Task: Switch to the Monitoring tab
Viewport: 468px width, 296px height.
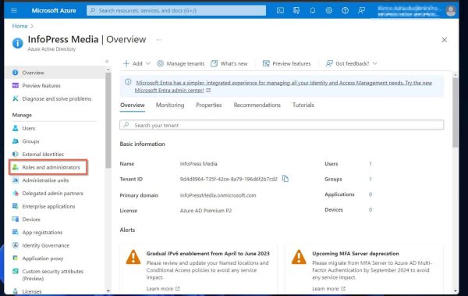Action: coord(170,105)
